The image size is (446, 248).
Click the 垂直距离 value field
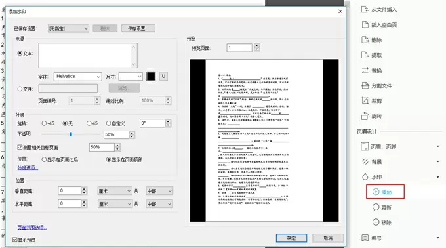pos(70,190)
